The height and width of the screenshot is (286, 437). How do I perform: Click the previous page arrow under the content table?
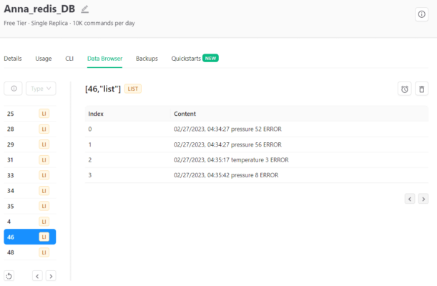point(410,199)
